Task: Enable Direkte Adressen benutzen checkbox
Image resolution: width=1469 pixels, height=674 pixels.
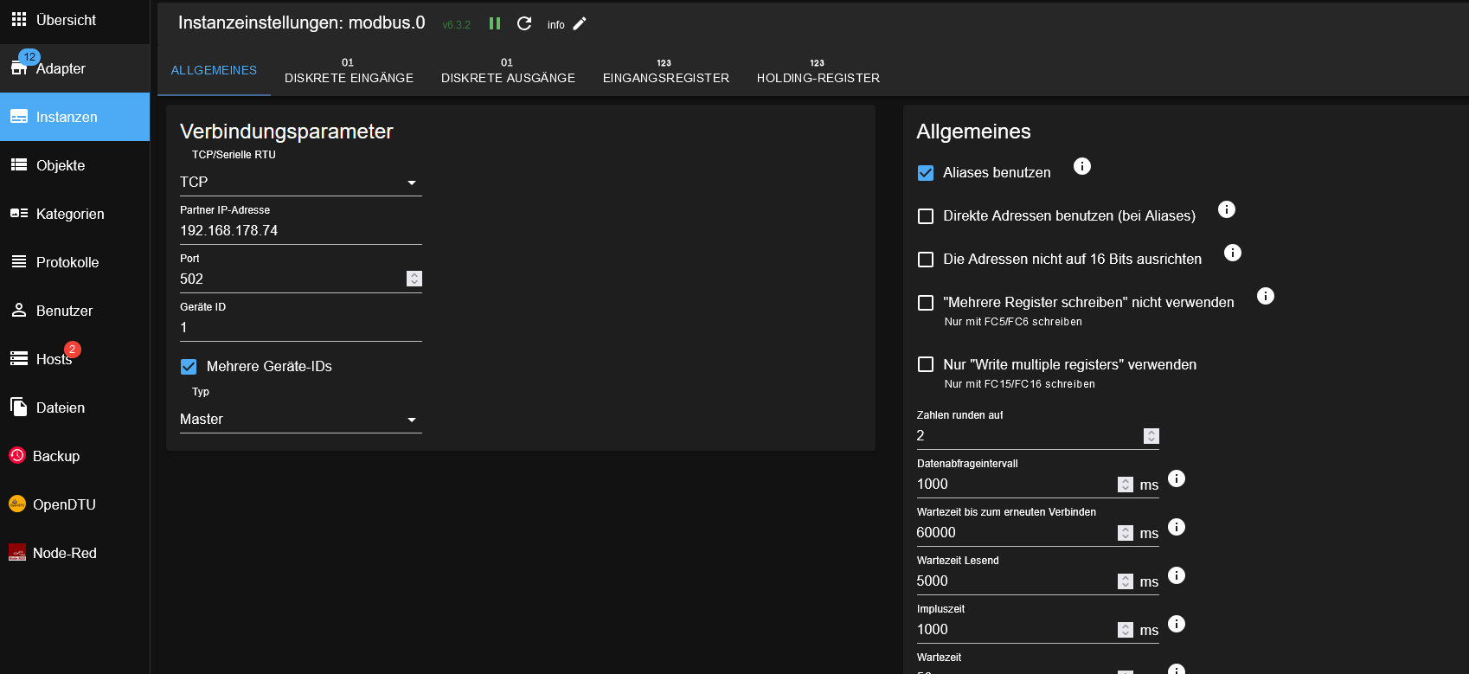Action: pyautogui.click(x=926, y=216)
